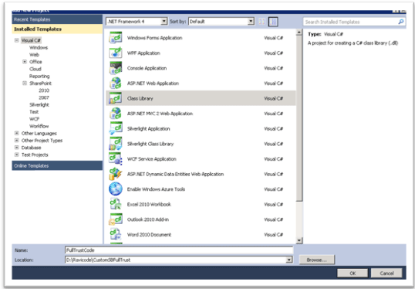Select the Enable Windows Azure Tools globe icon
The width and height of the screenshot is (415, 289).
coord(116,189)
